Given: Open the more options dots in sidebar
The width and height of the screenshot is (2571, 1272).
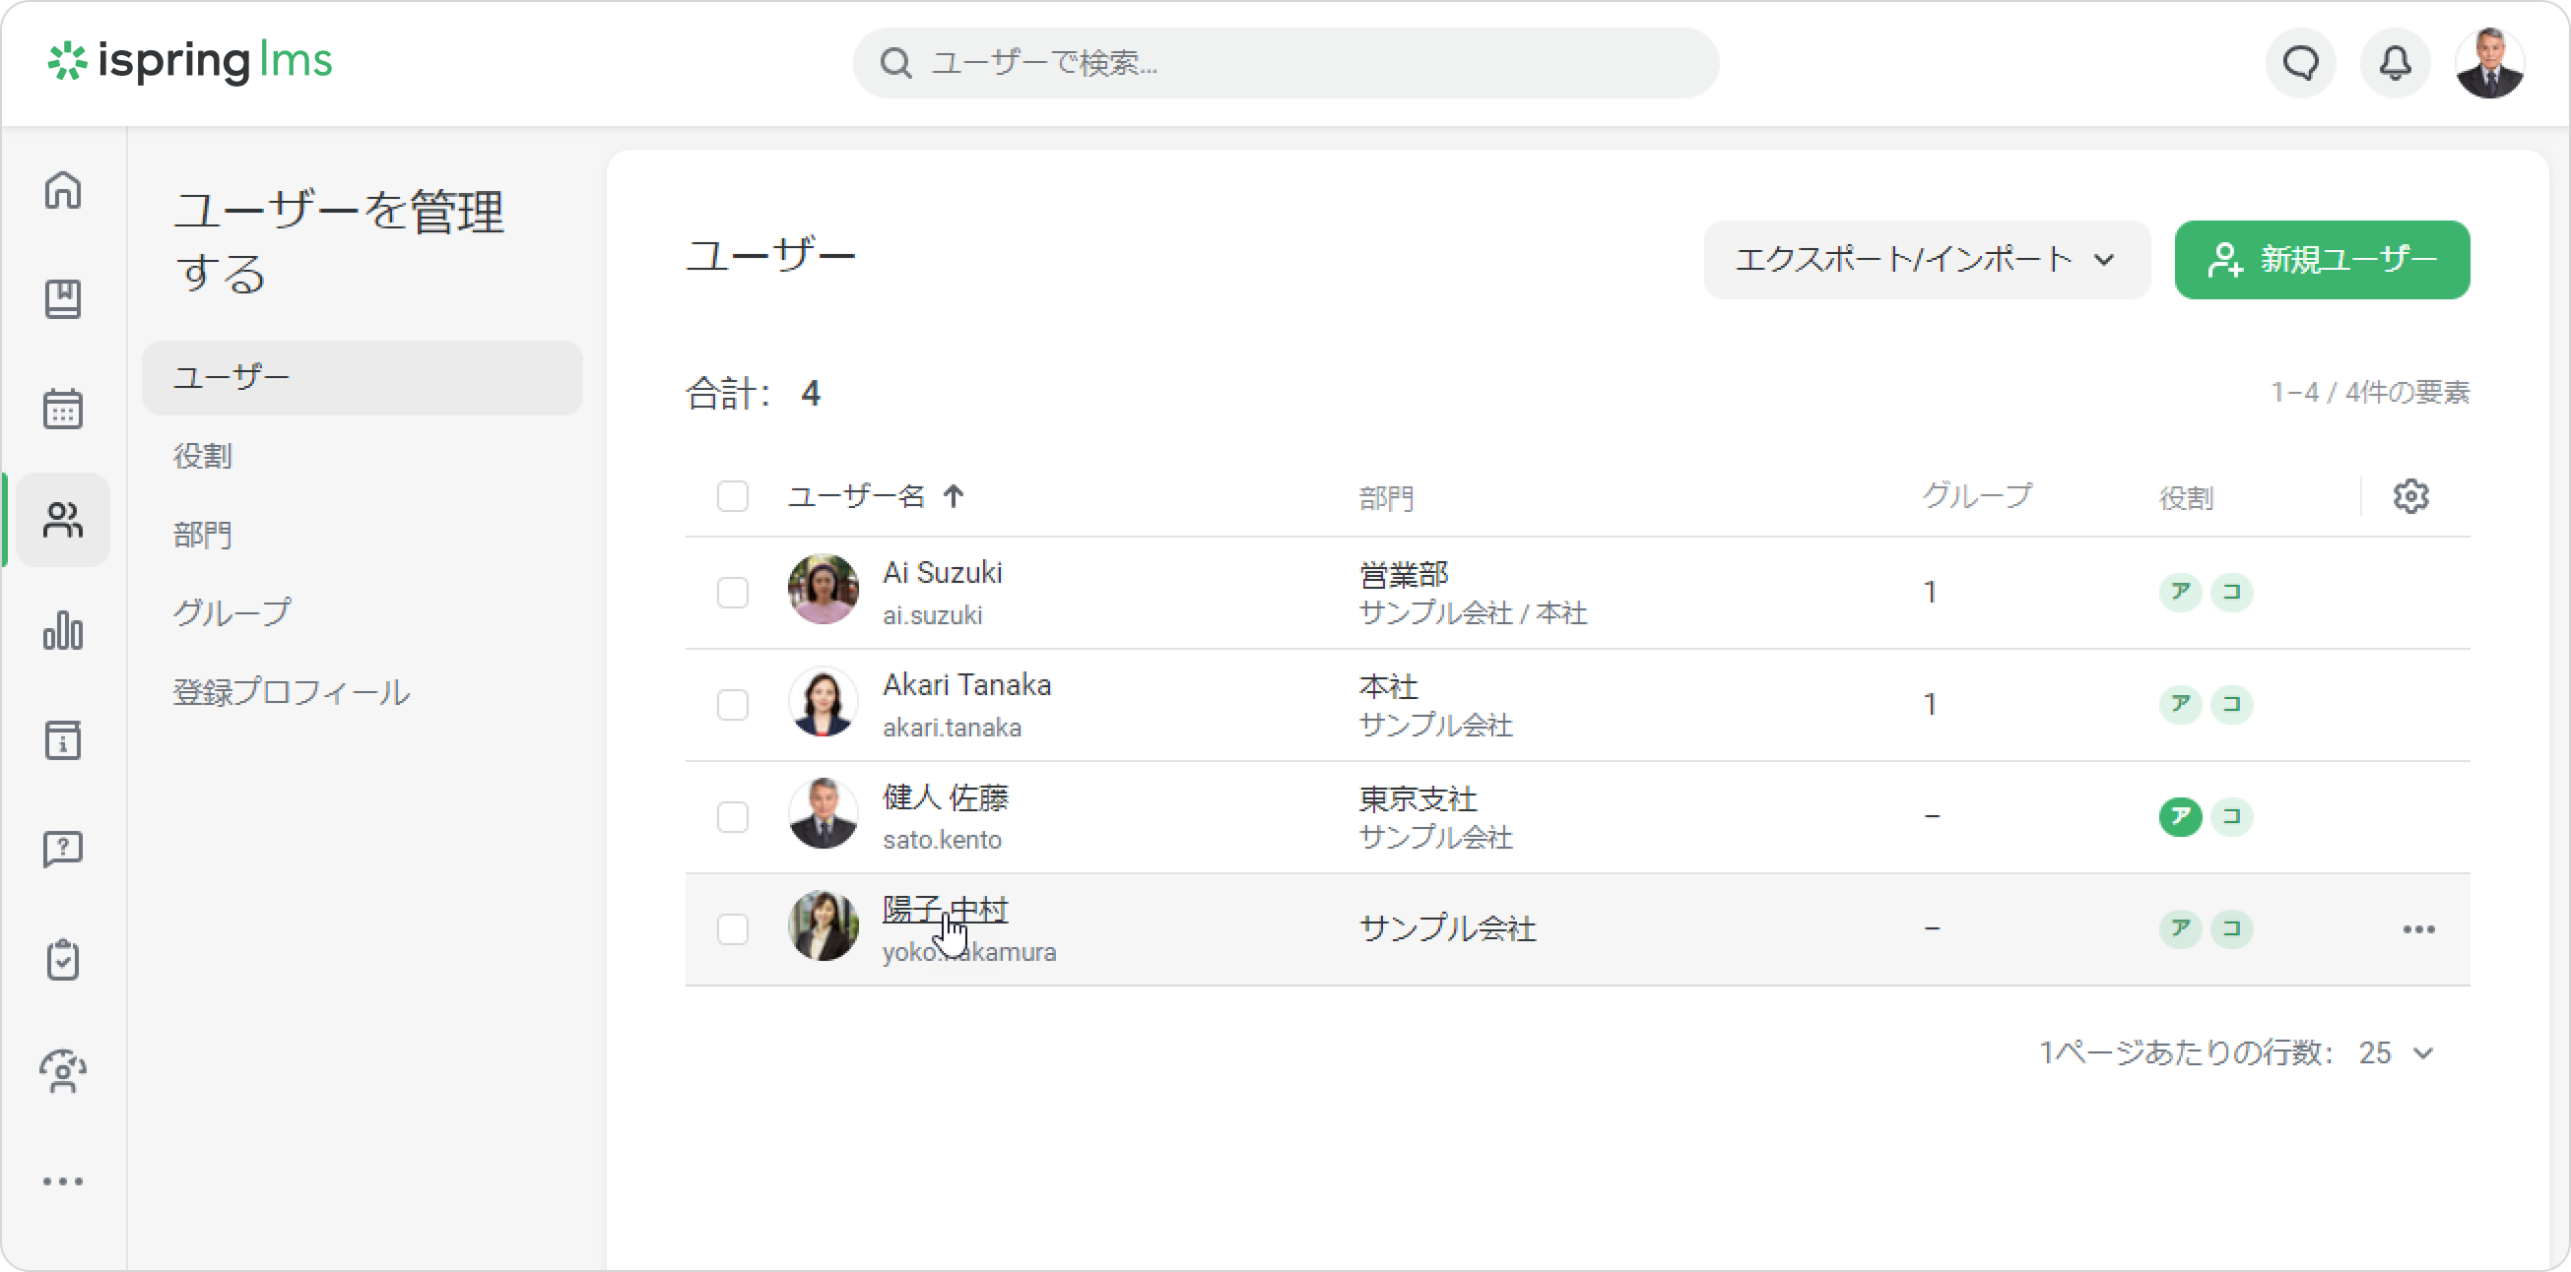Looking at the screenshot, I should pyautogui.click(x=63, y=1181).
